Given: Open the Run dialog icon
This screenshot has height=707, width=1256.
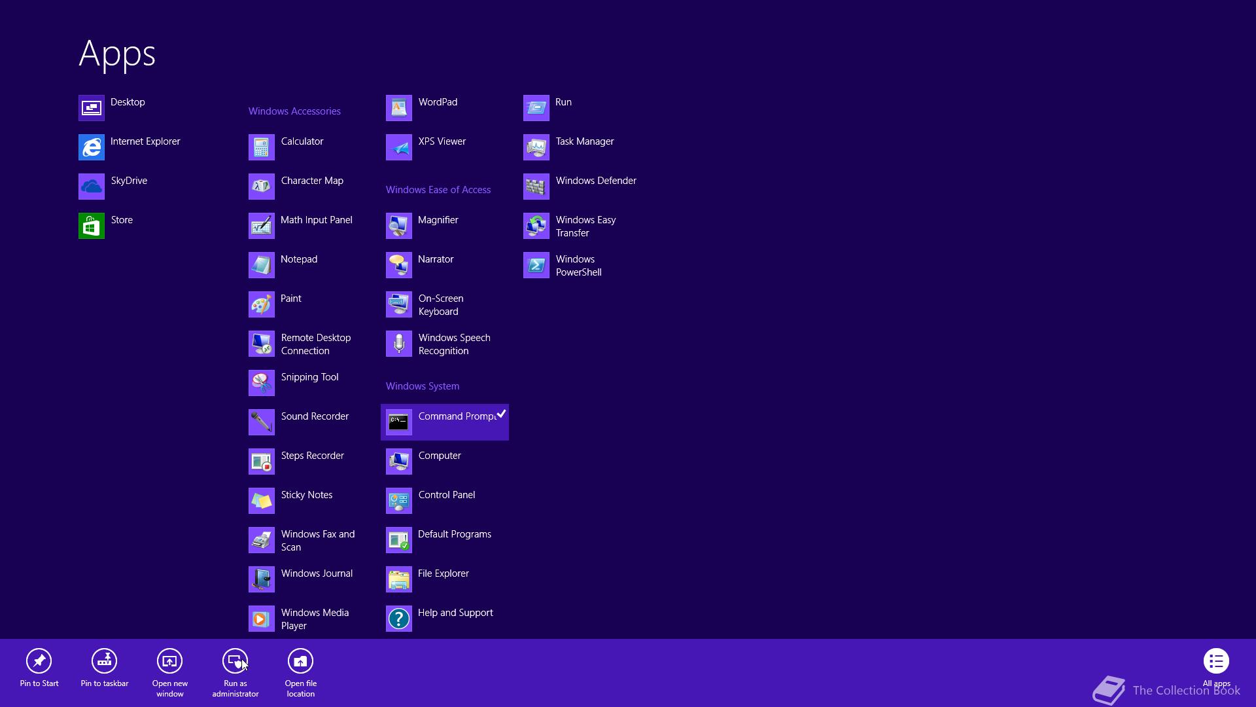Looking at the screenshot, I should point(536,108).
